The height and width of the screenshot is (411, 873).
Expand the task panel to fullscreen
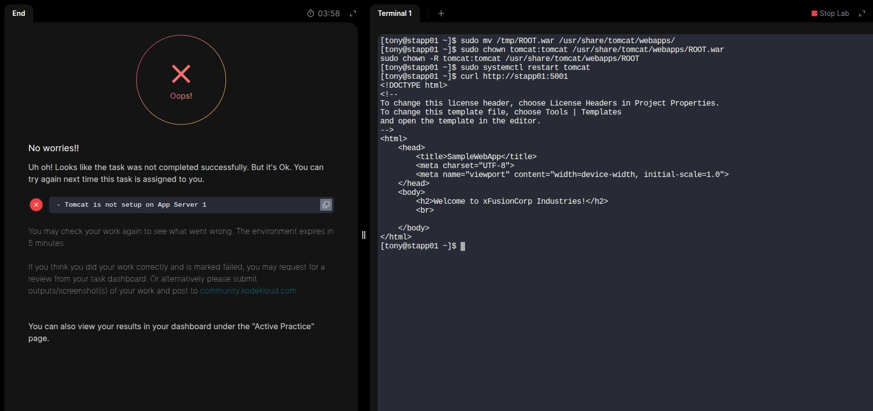(x=353, y=13)
